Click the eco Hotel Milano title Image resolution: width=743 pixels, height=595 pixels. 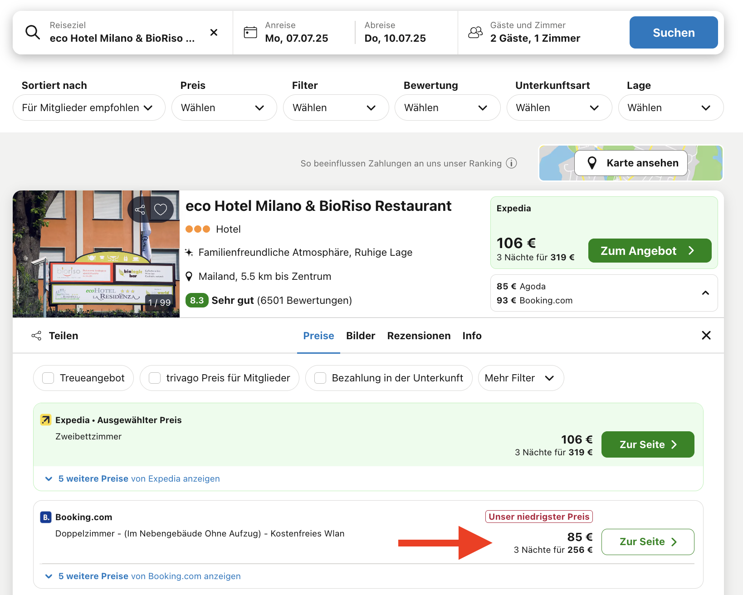click(318, 206)
